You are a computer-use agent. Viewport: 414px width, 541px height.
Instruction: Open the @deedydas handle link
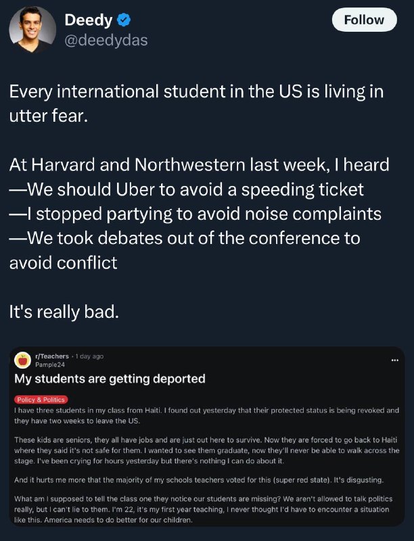coord(106,41)
